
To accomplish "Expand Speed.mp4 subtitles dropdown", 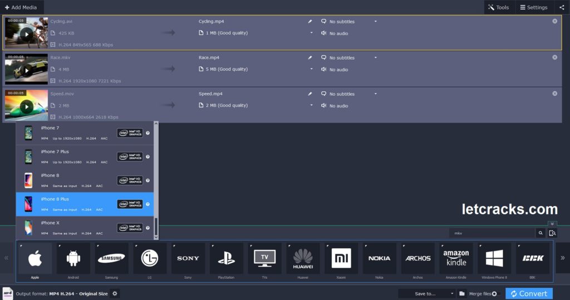I will click(376, 94).
